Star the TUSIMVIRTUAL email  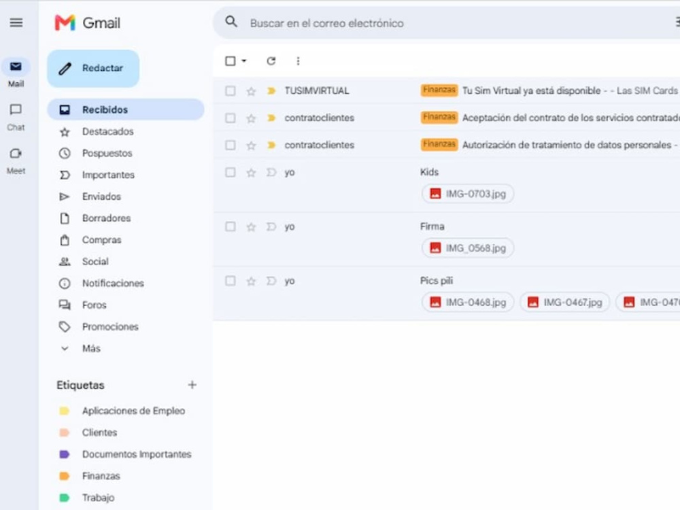(251, 91)
